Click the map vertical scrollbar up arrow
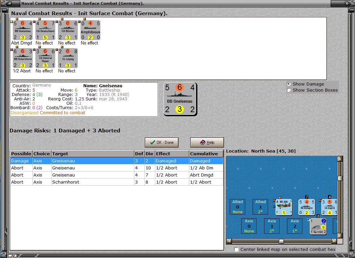This screenshot has width=355, height=258. (340, 159)
